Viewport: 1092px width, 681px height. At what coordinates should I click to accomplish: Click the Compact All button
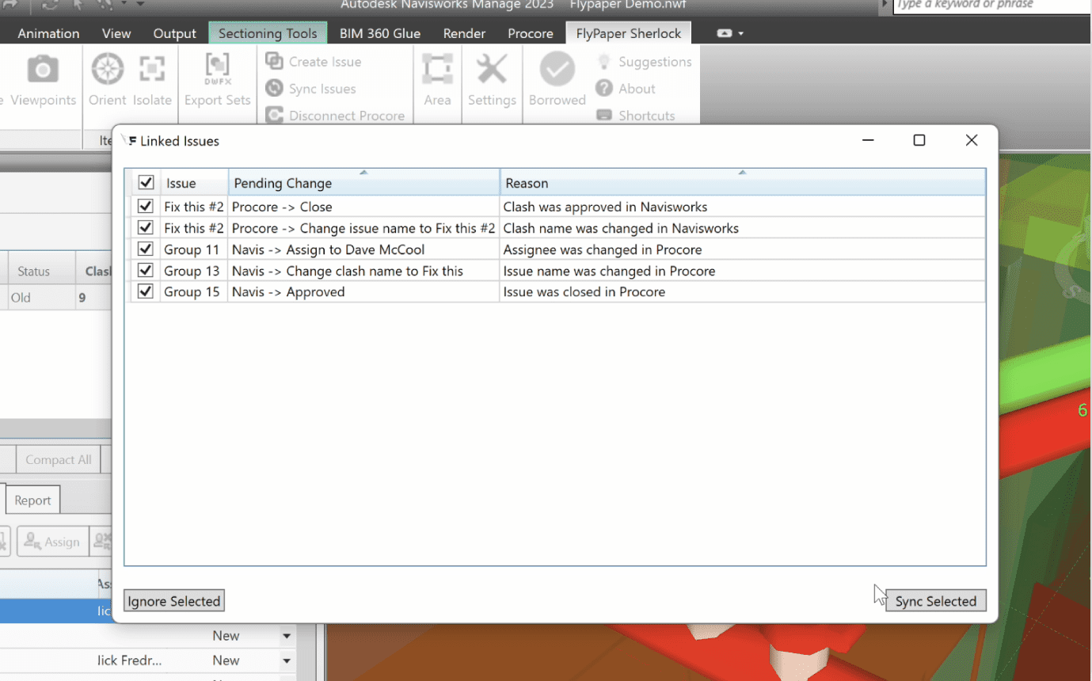tap(58, 459)
